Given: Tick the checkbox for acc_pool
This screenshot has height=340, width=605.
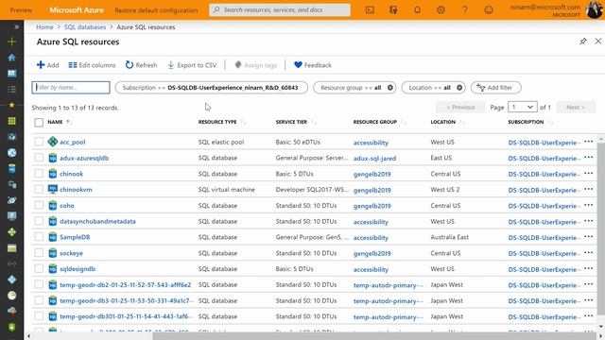Looking at the screenshot, I should pos(39,142).
